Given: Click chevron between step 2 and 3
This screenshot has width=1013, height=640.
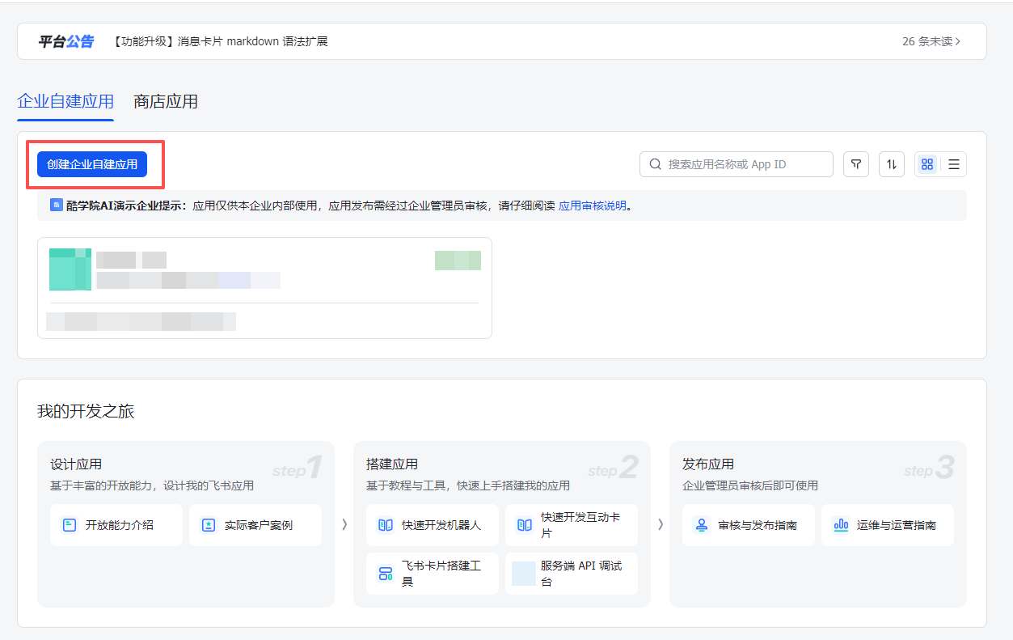Looking at the screenshot, I should pyautogui.click(x=660, y=524).
